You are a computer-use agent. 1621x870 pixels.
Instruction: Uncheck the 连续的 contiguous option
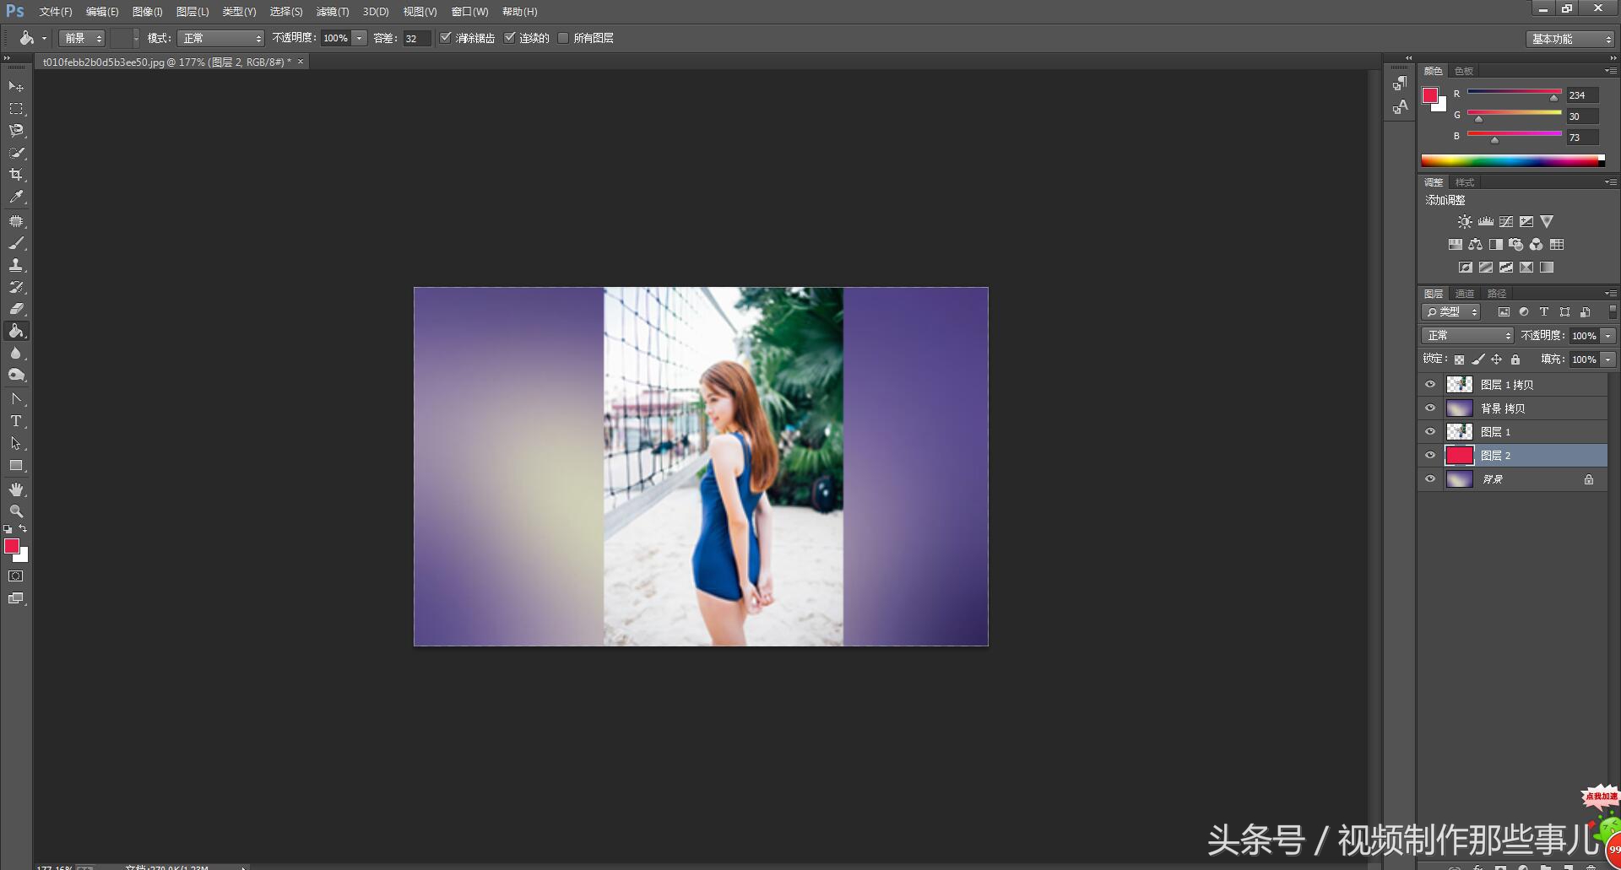(x=509, y=38)
